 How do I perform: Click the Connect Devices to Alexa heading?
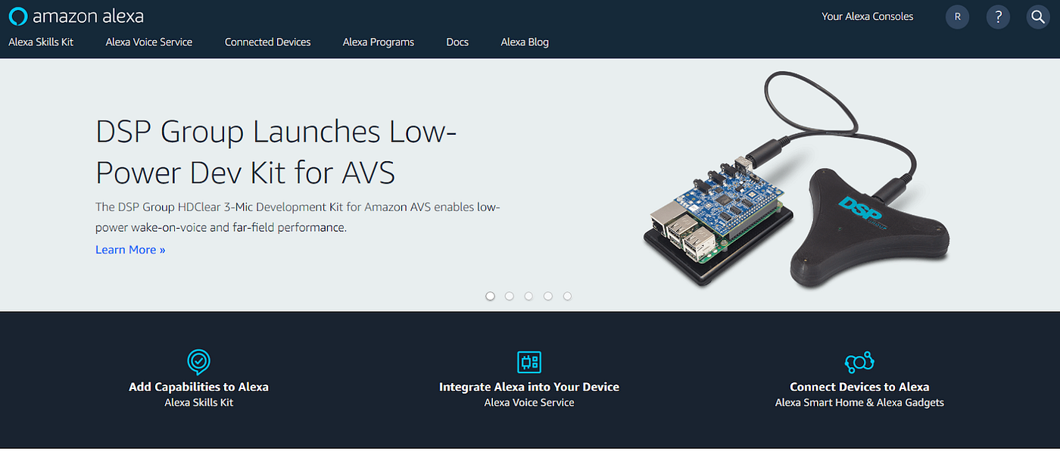(859, 387)
